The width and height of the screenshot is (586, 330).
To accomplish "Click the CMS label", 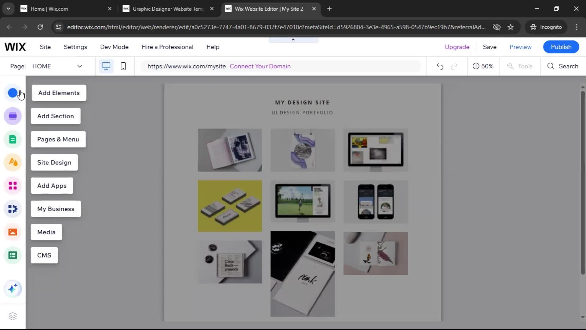I will point(44,255).
